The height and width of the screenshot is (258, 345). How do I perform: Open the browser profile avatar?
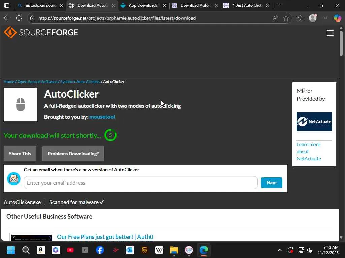[313, 18]
